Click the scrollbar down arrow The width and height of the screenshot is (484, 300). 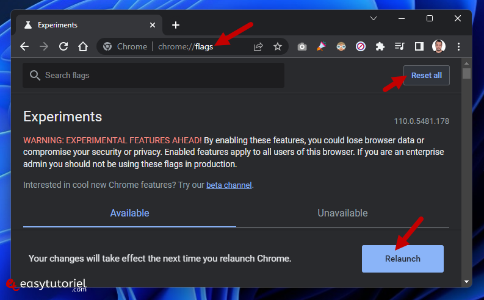[466, 282]
